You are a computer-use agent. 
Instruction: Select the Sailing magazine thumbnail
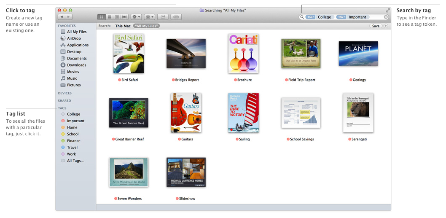click(x=243, y=113)
